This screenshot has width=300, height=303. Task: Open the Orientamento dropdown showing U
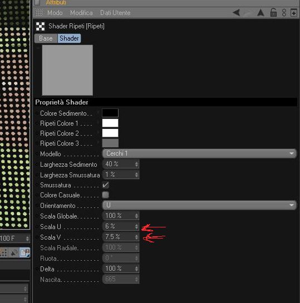(199, 205)
